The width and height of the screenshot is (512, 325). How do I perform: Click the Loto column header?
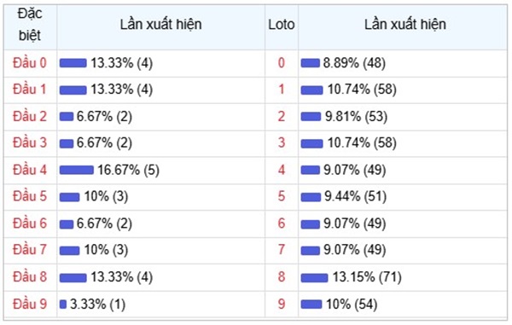[282, 25]
